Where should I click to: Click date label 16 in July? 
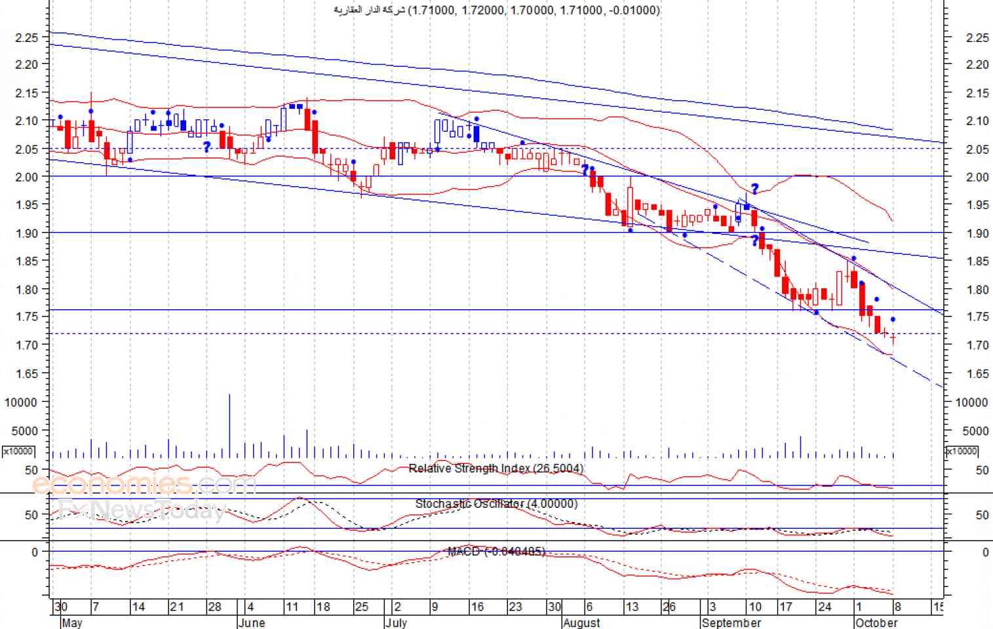(x=477, y=607)
